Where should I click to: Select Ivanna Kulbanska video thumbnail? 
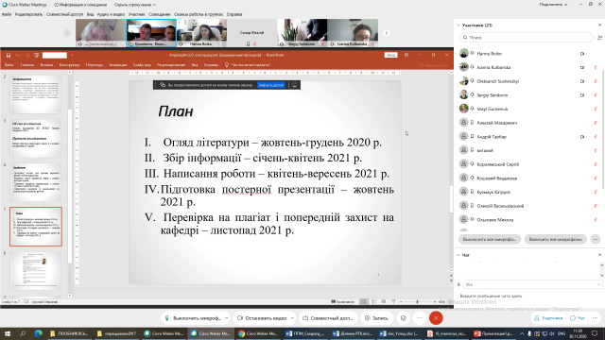tap(353, 33)
